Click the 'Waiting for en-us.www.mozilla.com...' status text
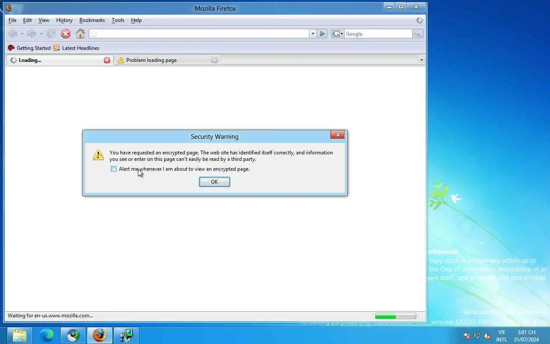Viewport: 550px width, 344px height. point(50,316)
